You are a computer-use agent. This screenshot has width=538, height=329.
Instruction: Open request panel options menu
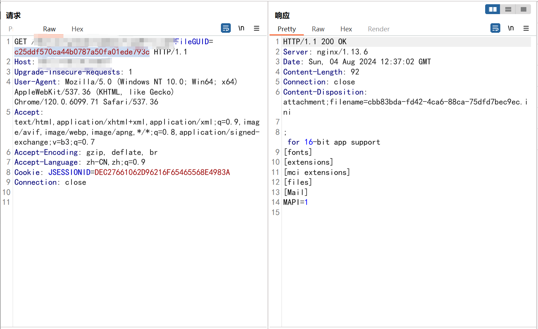point(256,28)
